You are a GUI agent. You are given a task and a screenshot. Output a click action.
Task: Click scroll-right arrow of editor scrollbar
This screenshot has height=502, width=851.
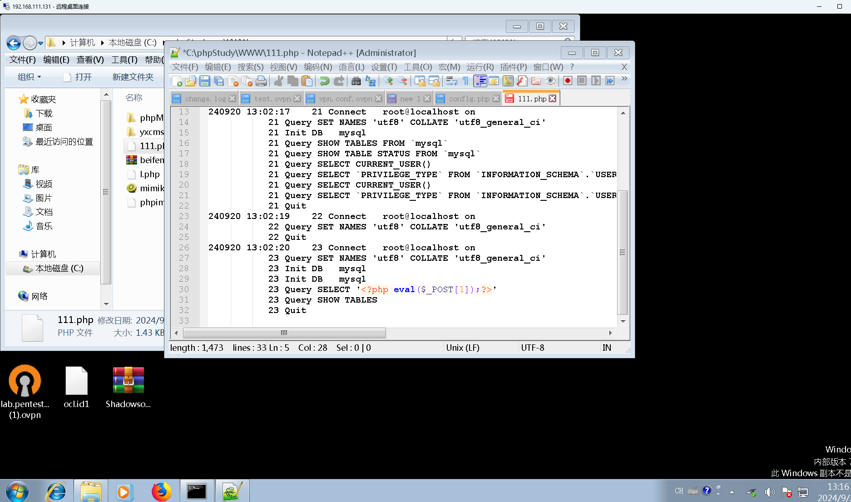click(x=610, y=333)
